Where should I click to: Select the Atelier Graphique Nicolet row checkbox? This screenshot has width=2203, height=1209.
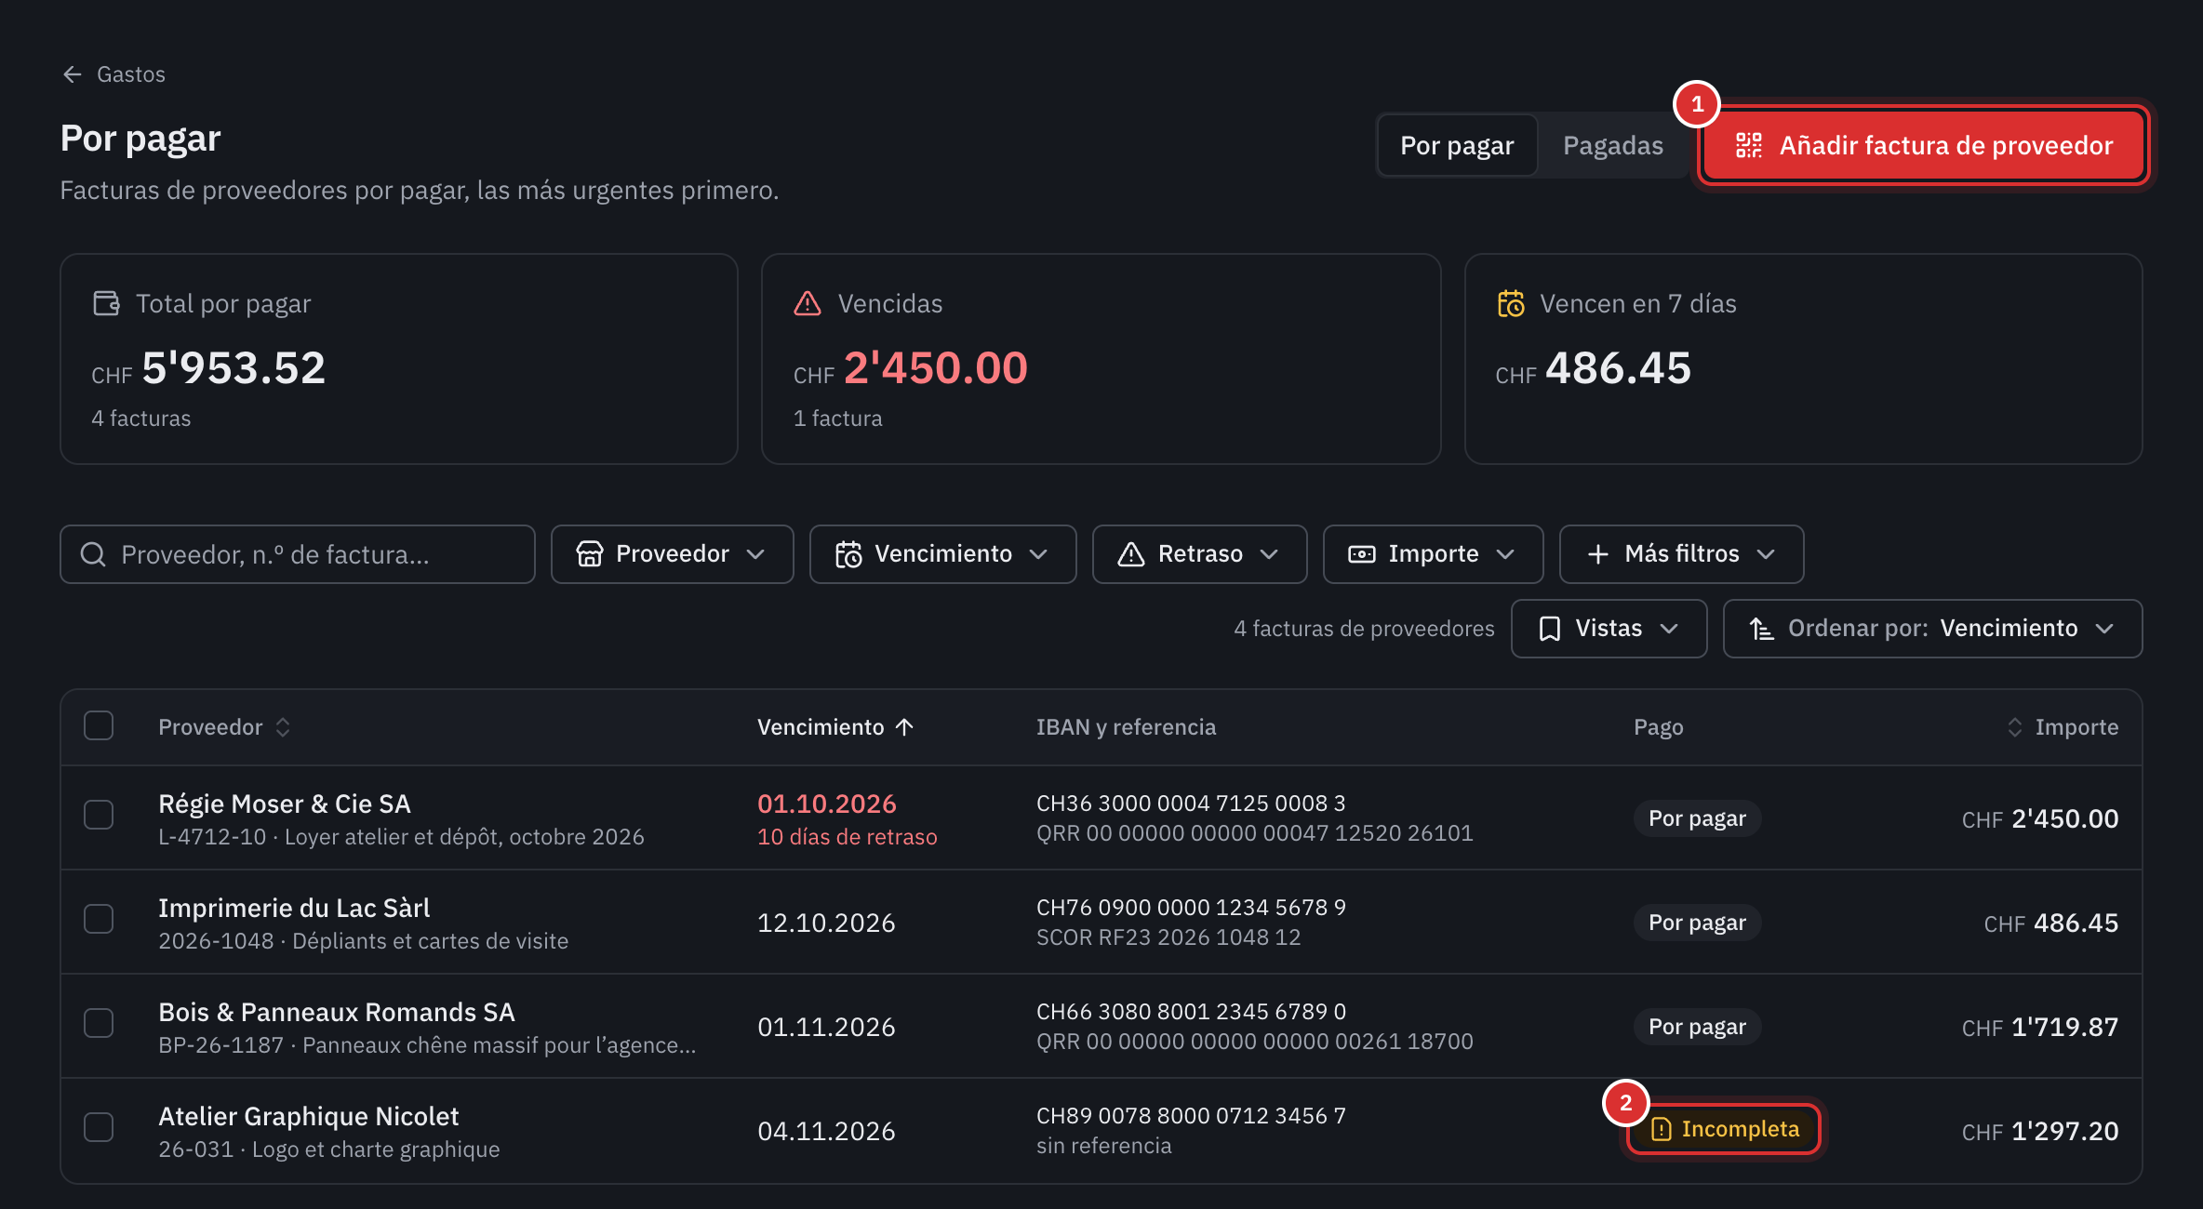pyautogui.click(x=99, y=1127)
